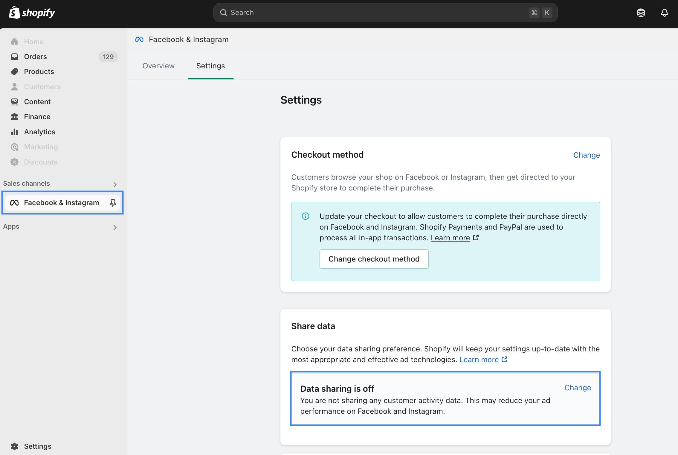Open the account avatar menu
This screenshot has height=455, width=678.
pyautogui.click(x=641, y=13)
